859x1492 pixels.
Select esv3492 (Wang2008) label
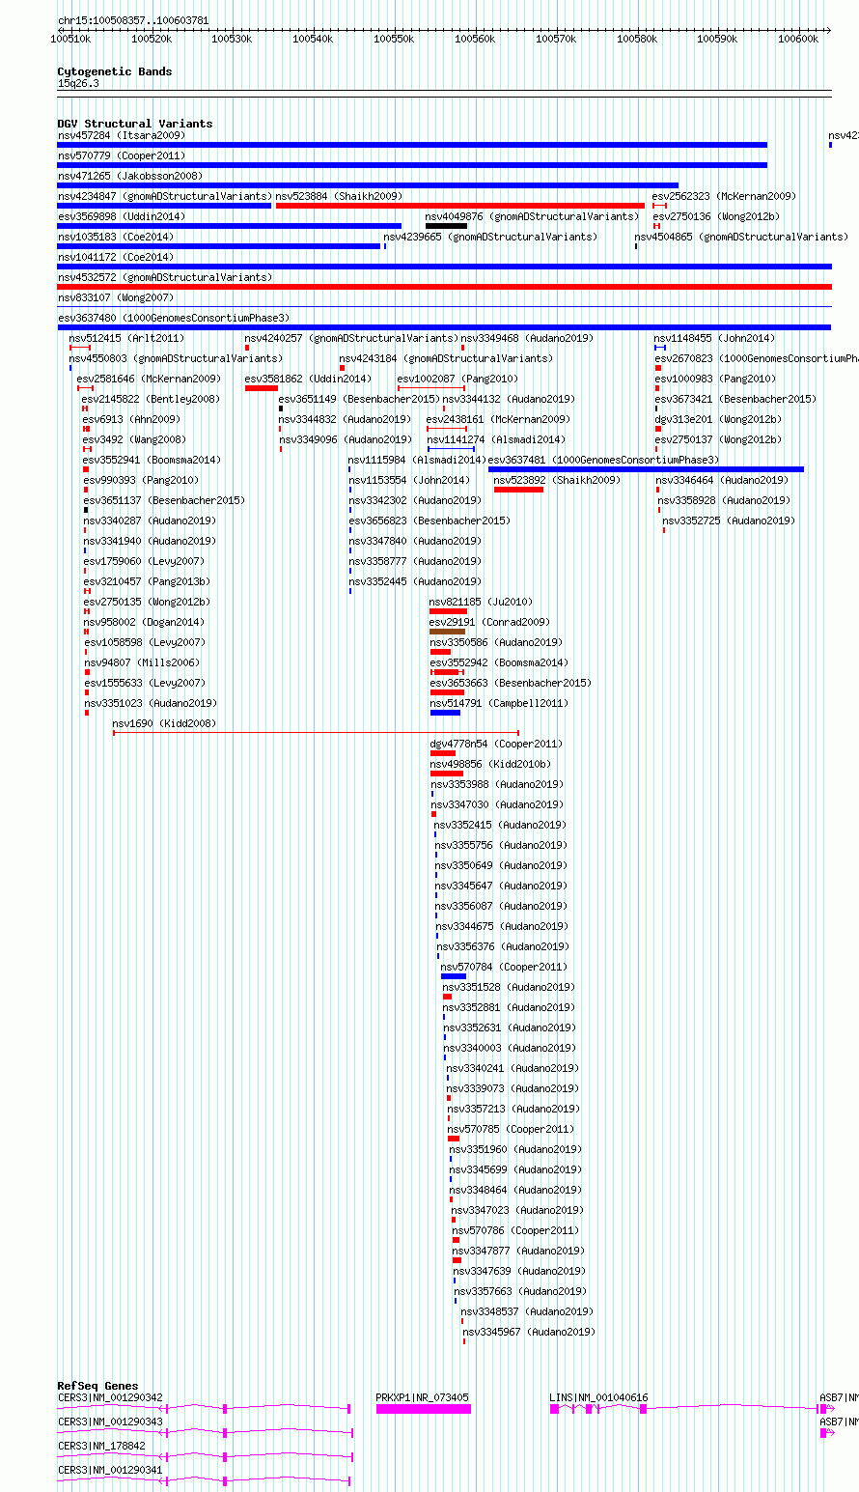(x=134, y=439)
